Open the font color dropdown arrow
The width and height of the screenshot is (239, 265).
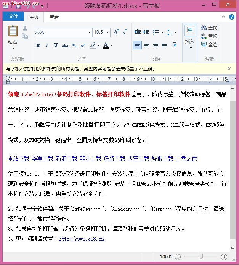112,45
